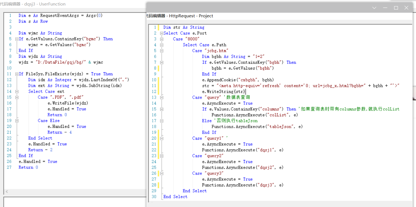
Task: Collapse the If ContainsKey("bgbh") block fold marker
Action: click(162, 62)
